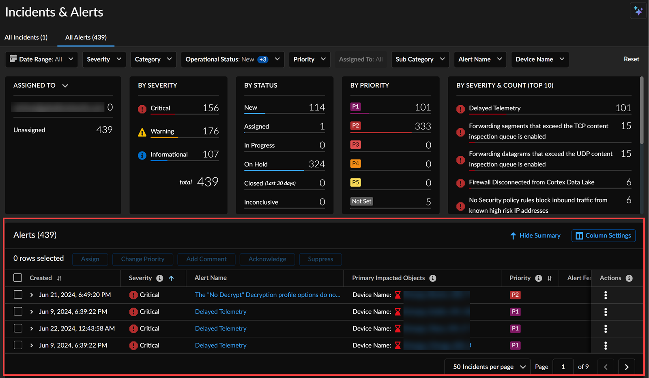Click the page number input field
Image resolution: width=649 pixels, height=378 pixels.
[563, 367]
